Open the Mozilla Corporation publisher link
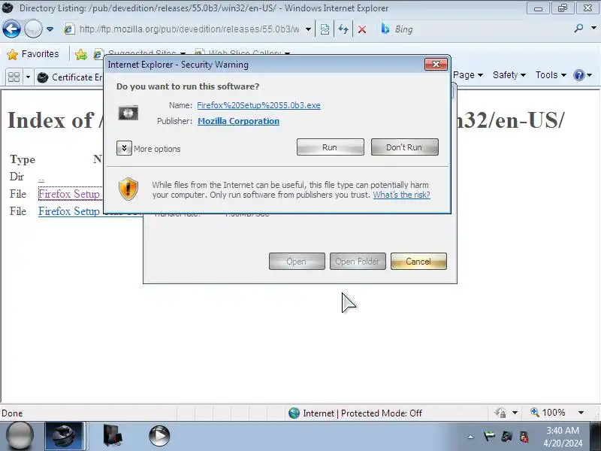 (x=238, y=121)
